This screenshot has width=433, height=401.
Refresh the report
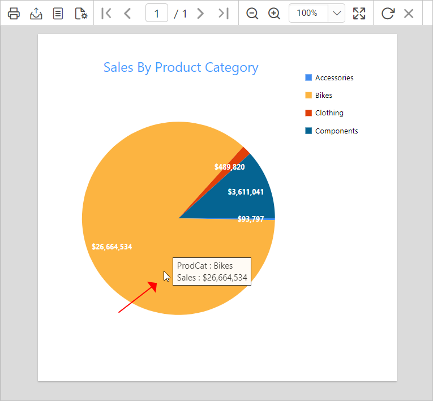click(x=388, y=13)
